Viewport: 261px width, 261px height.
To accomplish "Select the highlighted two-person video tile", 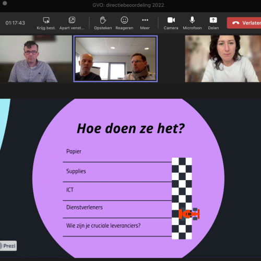I will coord(115,58).
